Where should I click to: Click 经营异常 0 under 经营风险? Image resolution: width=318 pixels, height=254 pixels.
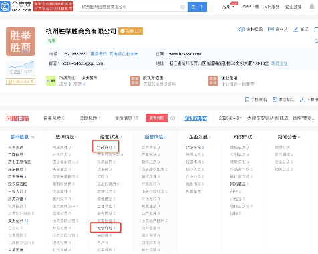click(150, 147)
